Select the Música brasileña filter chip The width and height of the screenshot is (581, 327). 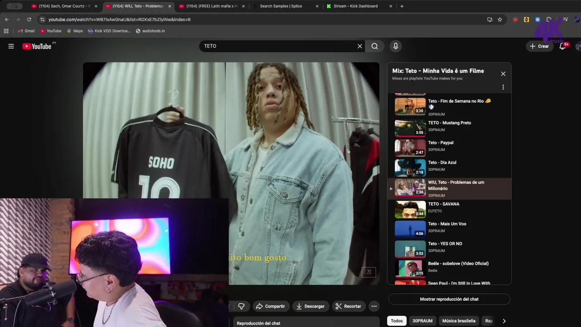point(458,321)
